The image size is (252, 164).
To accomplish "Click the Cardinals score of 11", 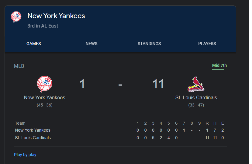I will [x=158, y=84].
